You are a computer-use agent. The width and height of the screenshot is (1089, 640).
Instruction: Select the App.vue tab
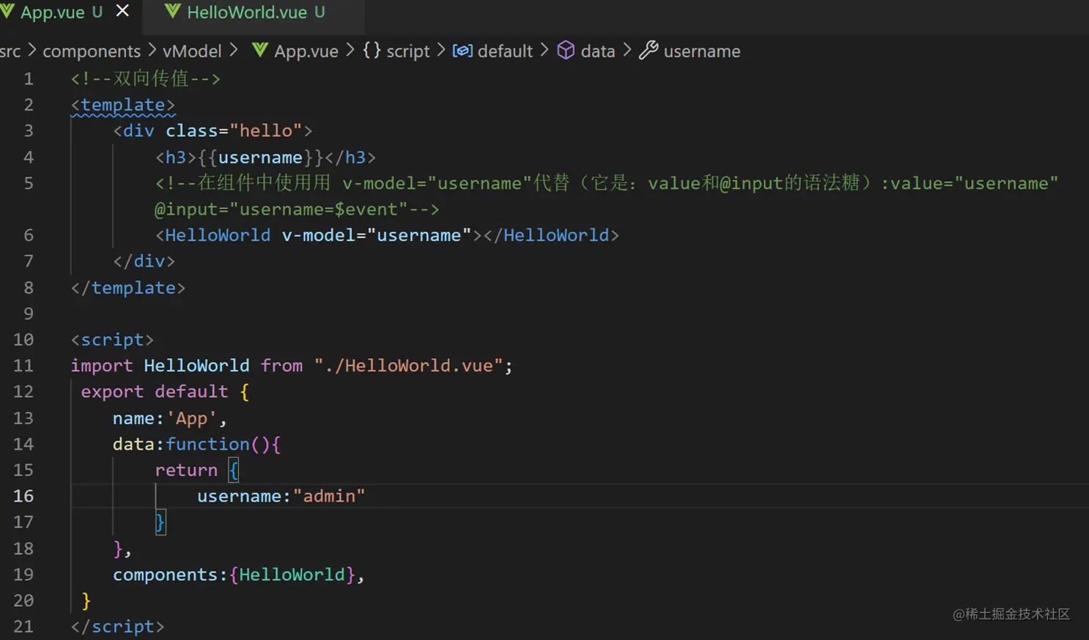(x=62, y=12)
